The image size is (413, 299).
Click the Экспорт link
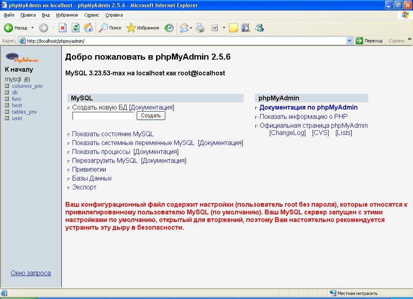pyautogui.click(x=84, y=187)
